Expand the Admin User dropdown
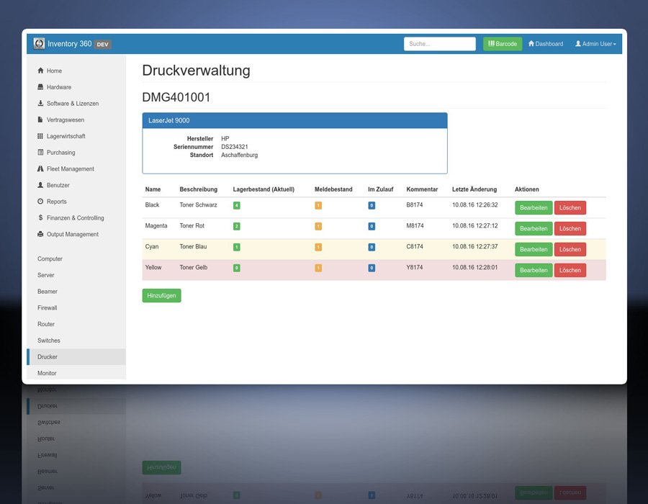This screenshot has height=504, width=648. (x=595, y=44)
